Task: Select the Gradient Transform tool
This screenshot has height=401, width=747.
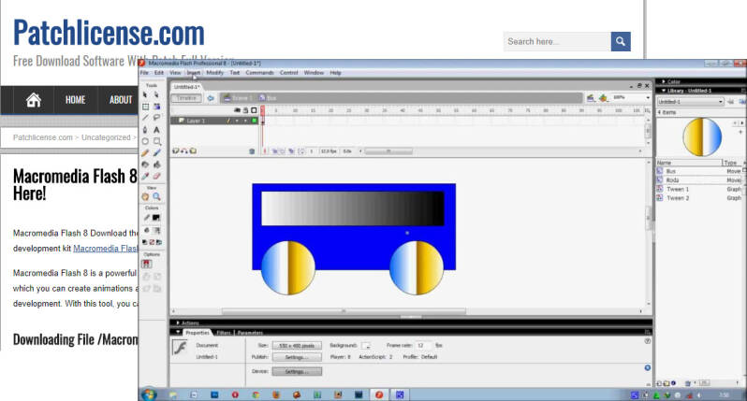Action: (x=156, y=107)
